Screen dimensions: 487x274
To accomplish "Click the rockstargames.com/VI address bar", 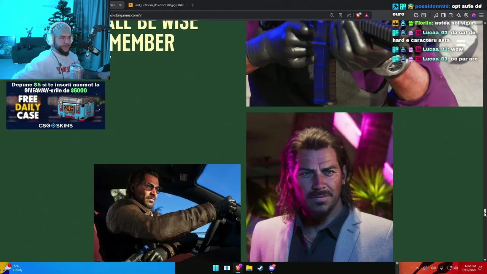I will pyautogui.click(x=217, y=15).
